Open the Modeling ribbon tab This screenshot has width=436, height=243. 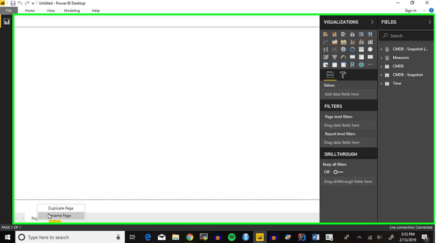point(72,11)
